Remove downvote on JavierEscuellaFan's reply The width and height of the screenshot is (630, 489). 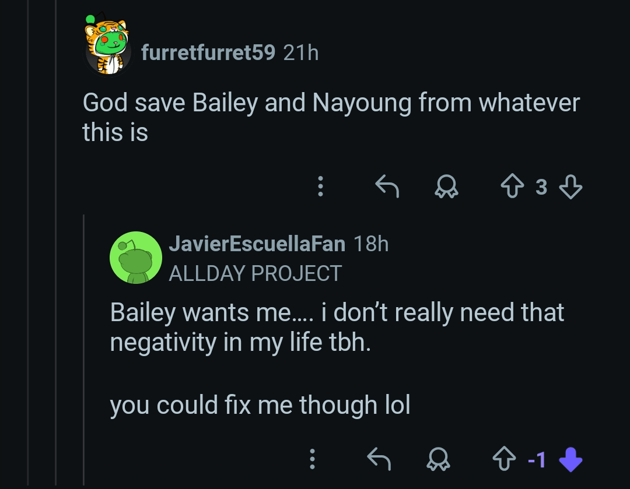coord(570,460)
